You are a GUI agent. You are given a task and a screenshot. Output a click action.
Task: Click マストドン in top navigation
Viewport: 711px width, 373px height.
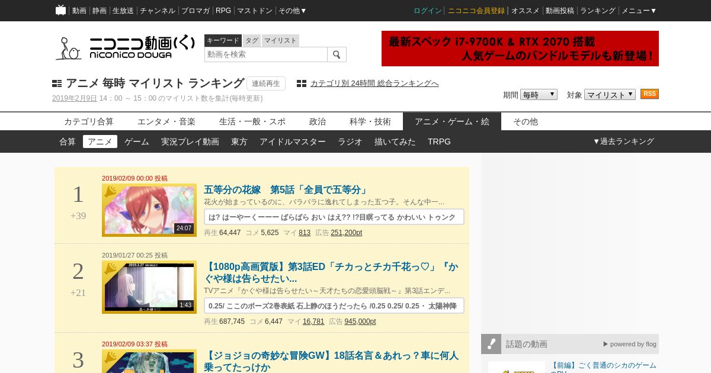tap(255, 11)
